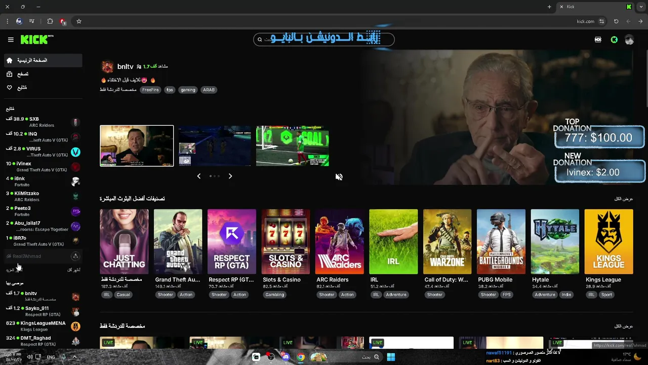Open iVinex channel in following list
The width and height of the screenshot is (648, 365).
(x=43, y=167)
